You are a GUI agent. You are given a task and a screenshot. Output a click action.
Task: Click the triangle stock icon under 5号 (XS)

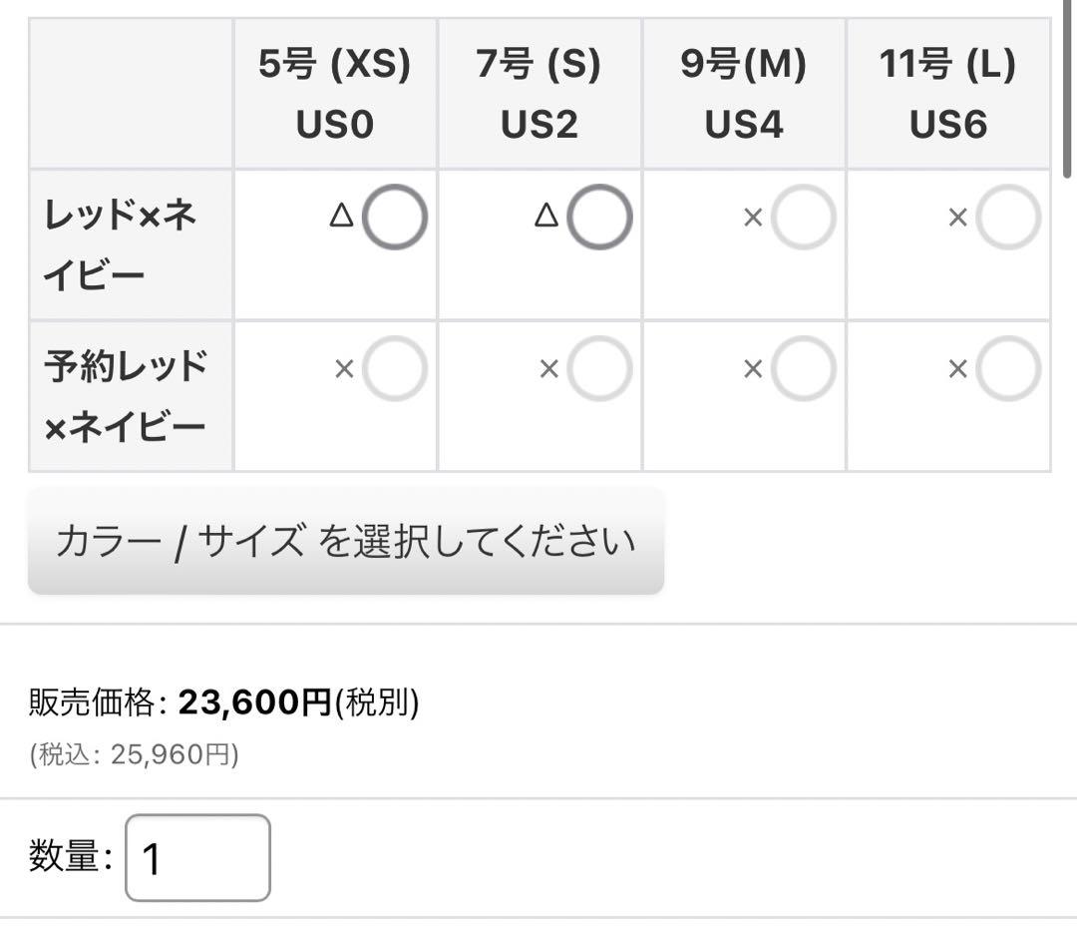341,216
